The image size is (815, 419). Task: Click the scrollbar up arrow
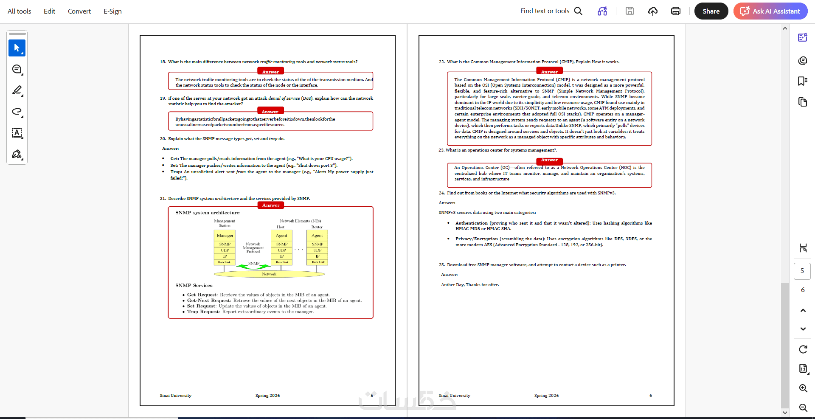785,28
